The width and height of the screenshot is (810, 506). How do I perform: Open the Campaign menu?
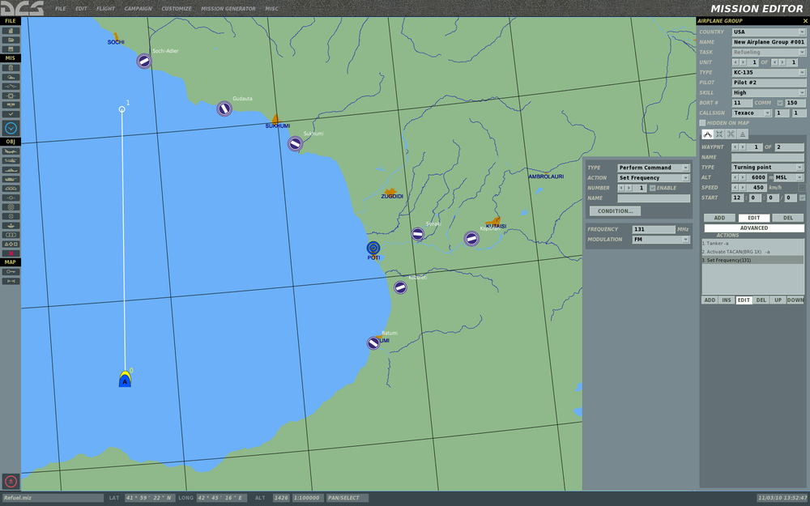137,9
